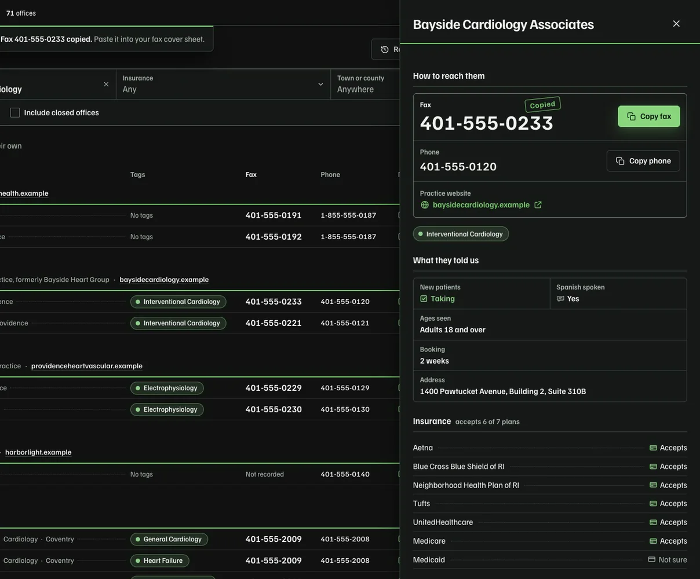Click the Taking new patients value
The height and width of the screenshot is (579, 700).
pyautogui.click(x=437, y=299)
